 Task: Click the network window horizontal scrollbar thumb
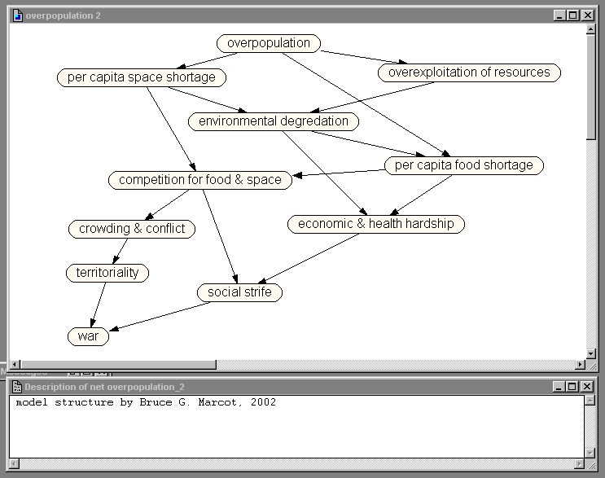point(118,364)
